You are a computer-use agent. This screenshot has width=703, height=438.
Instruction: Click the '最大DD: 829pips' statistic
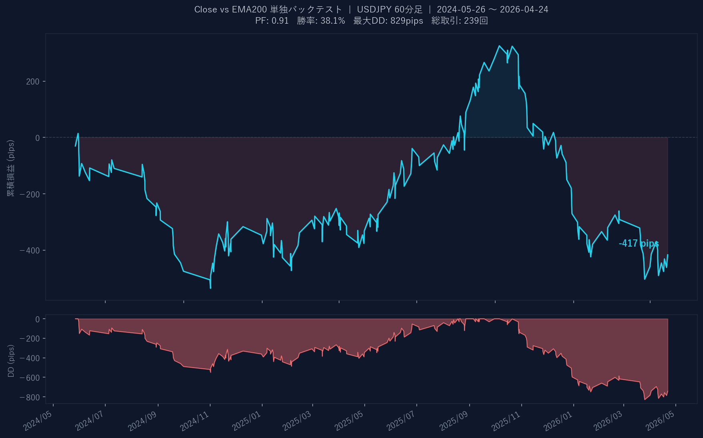388,21
